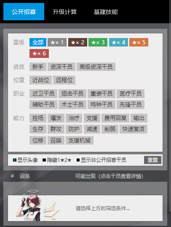Toggle the ★×4 star filter
Screen dimensions: 171x227
point(118,42)
